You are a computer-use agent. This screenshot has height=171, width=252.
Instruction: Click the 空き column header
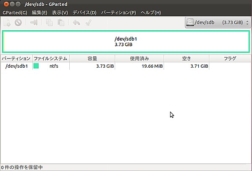click(x=186, y=58)
